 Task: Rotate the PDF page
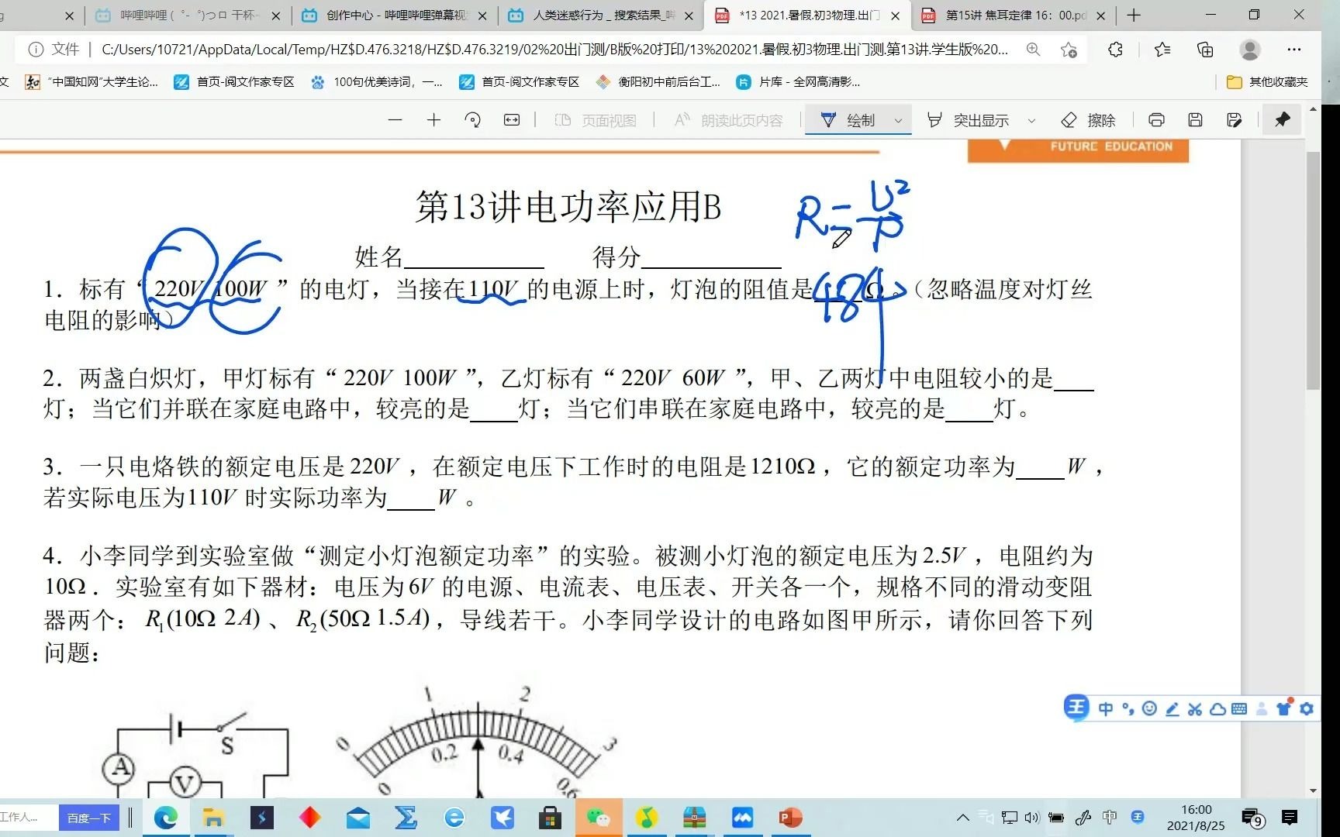pyautogui.click(x=473, y=120)
